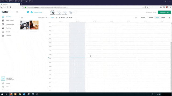The width and height of the screenshot is (172, 96).
Task: Open calendar settings gear icon
Action: coord(169,18)
